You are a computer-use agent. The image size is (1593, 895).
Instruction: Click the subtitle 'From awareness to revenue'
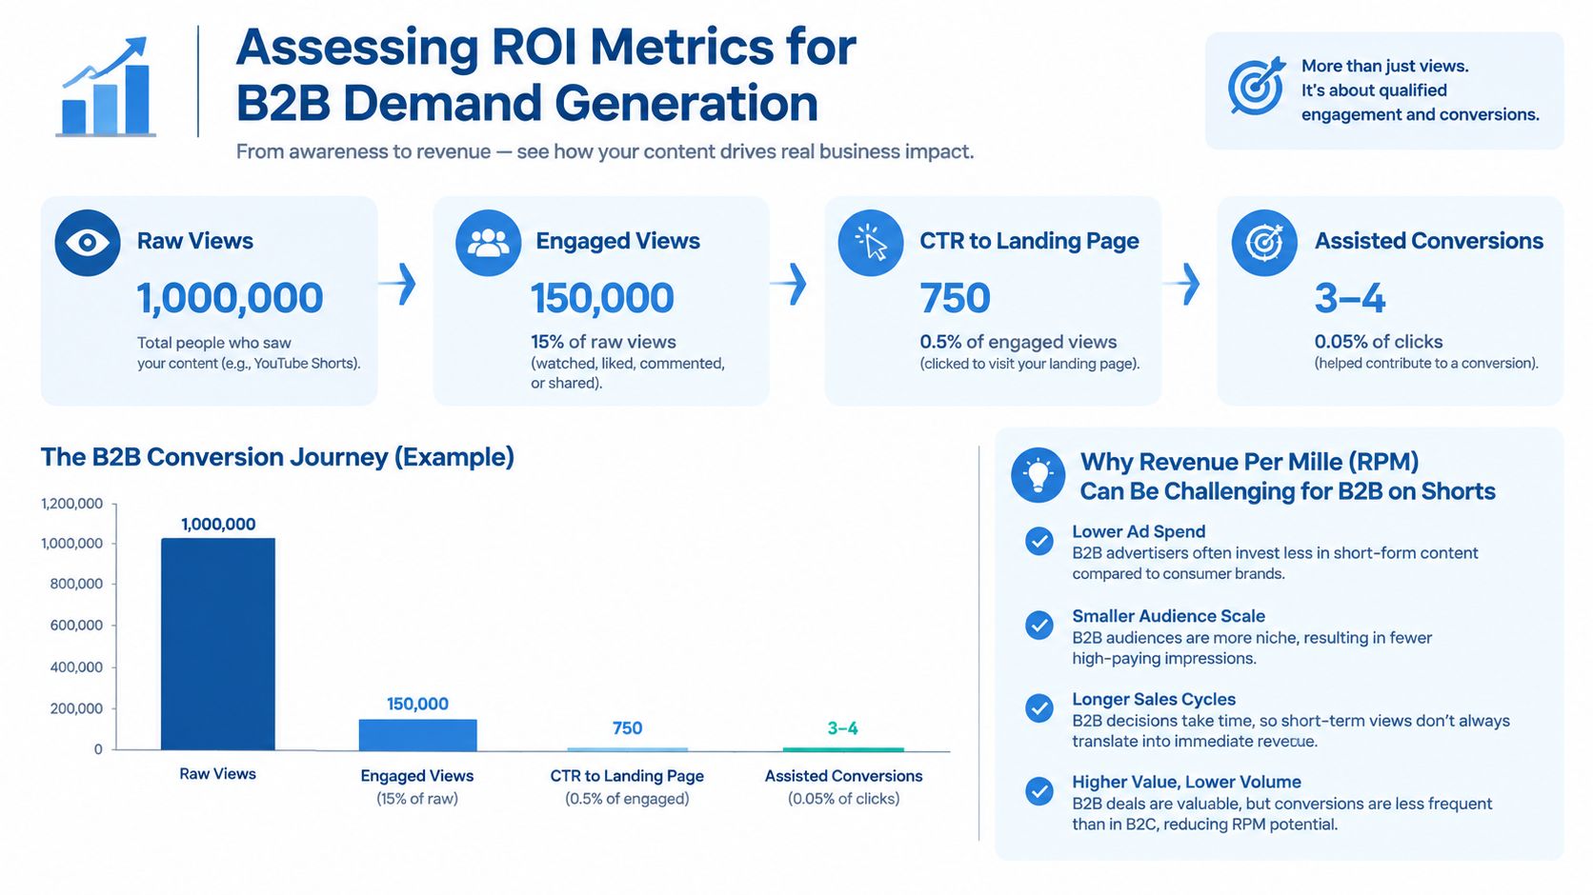pos(605,151)
